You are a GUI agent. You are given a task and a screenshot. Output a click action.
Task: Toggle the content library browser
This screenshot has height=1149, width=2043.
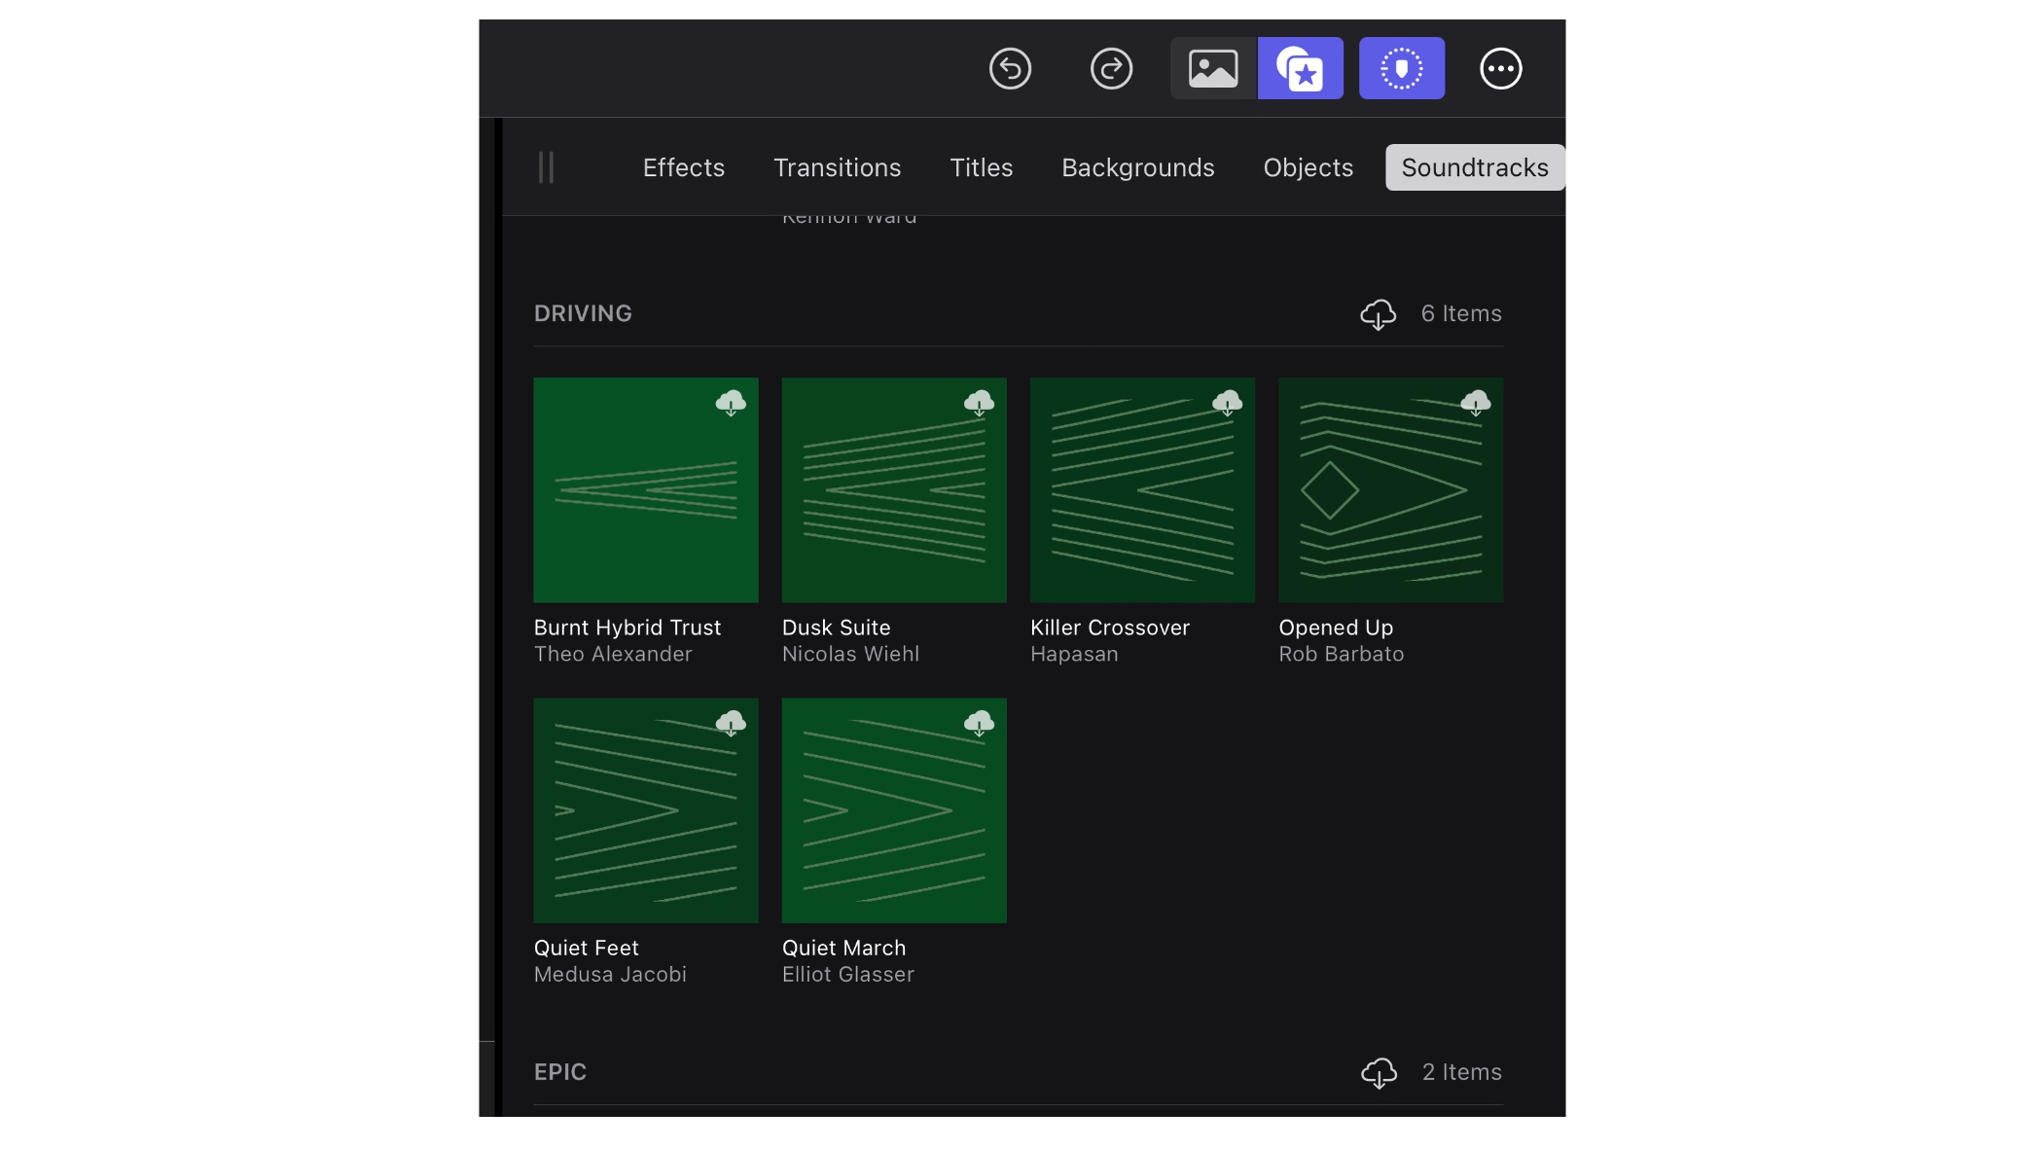(1301, 68)
